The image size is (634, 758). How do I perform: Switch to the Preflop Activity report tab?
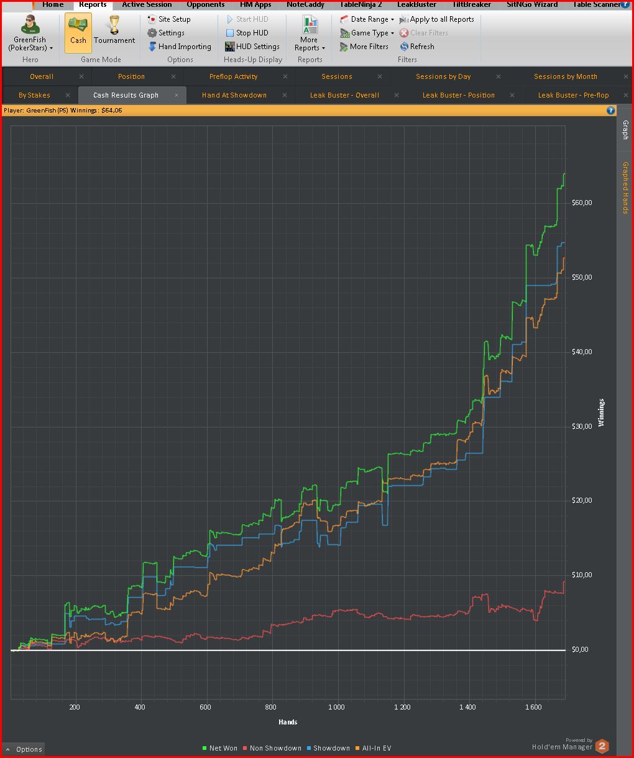pyautogui.click(x=233, y=76)
